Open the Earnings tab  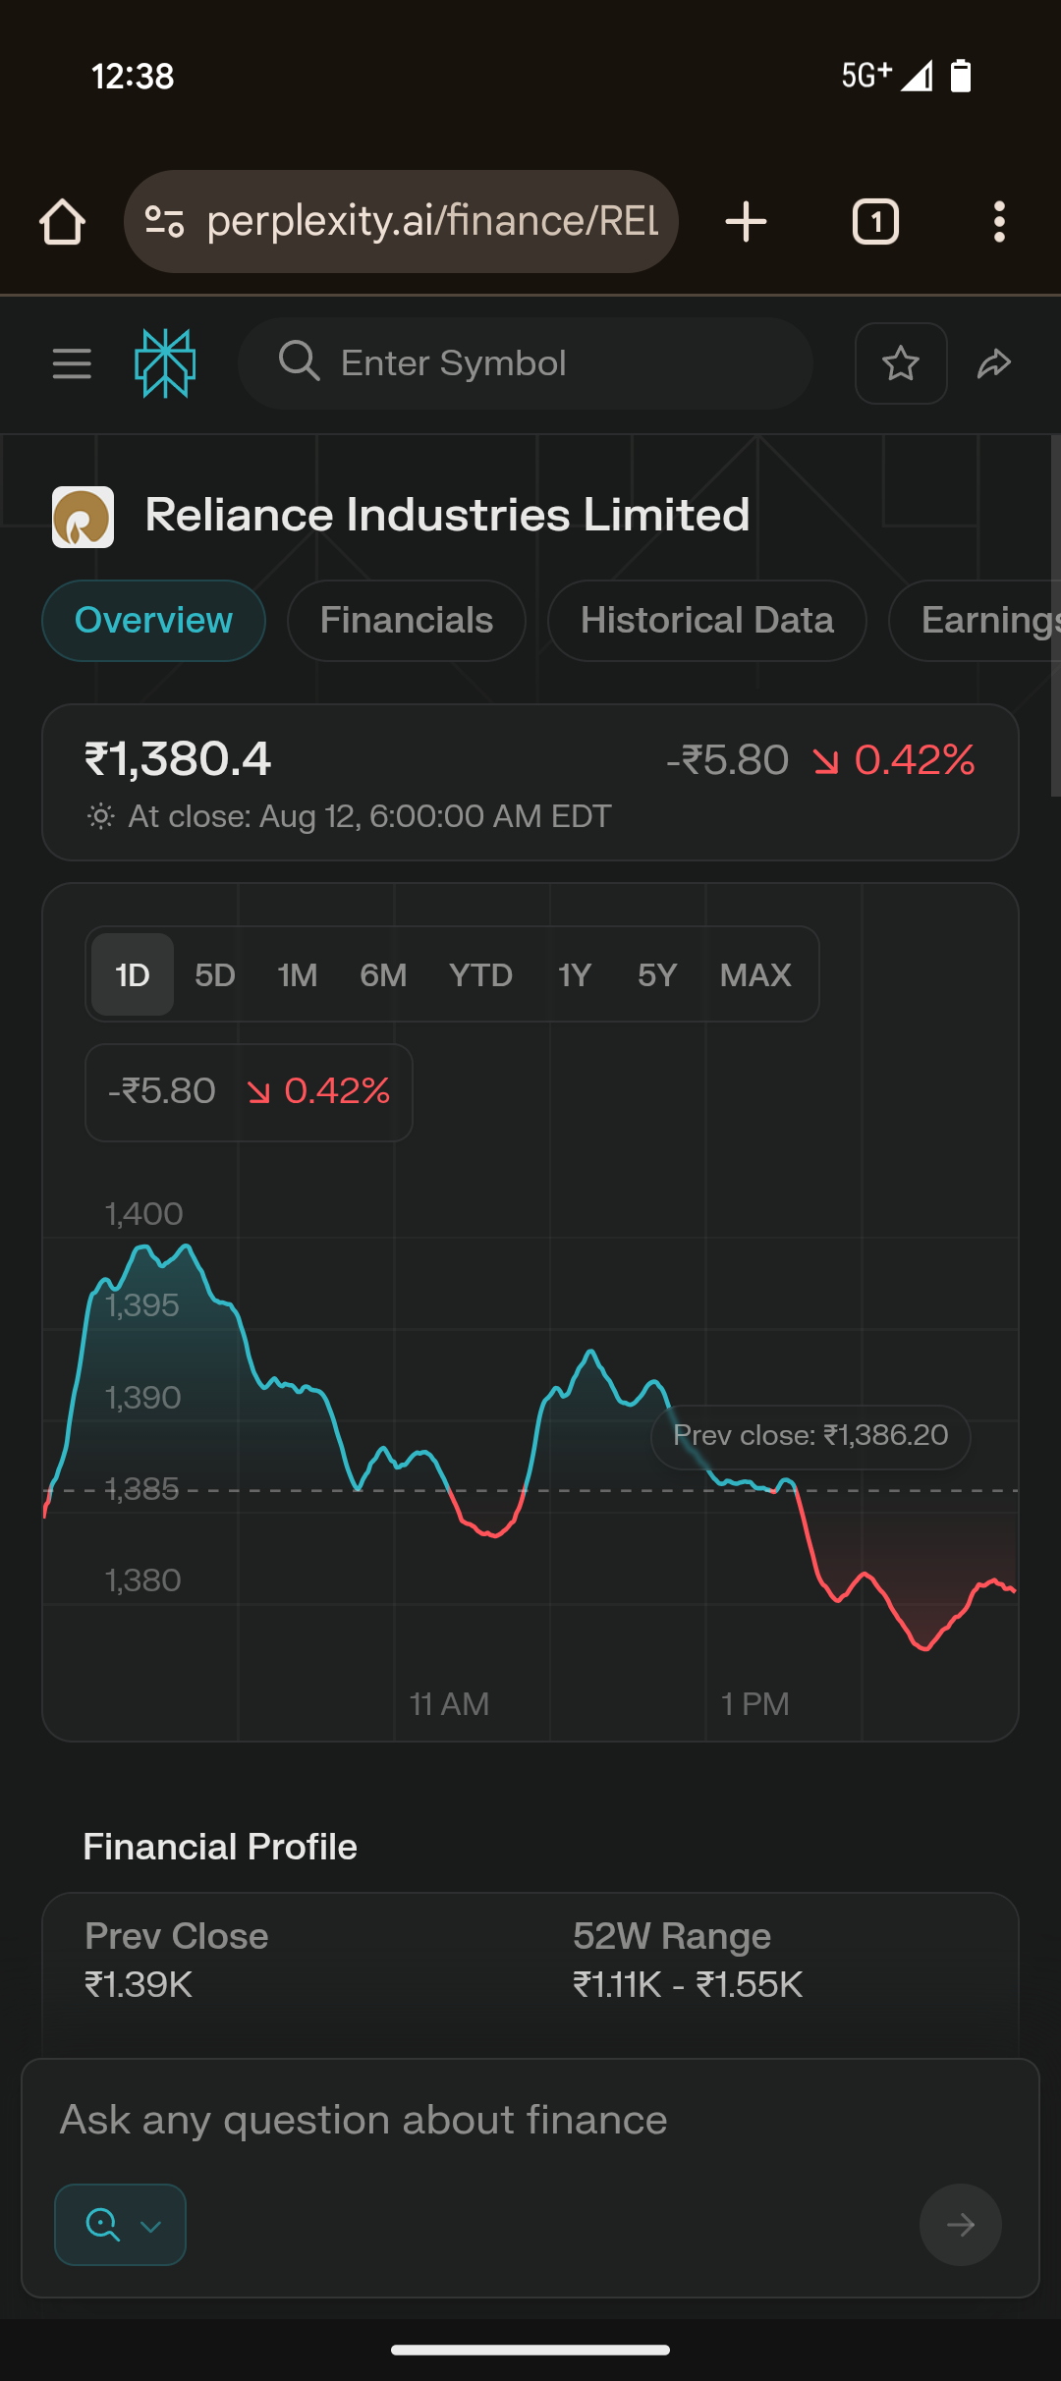(975, 621)
